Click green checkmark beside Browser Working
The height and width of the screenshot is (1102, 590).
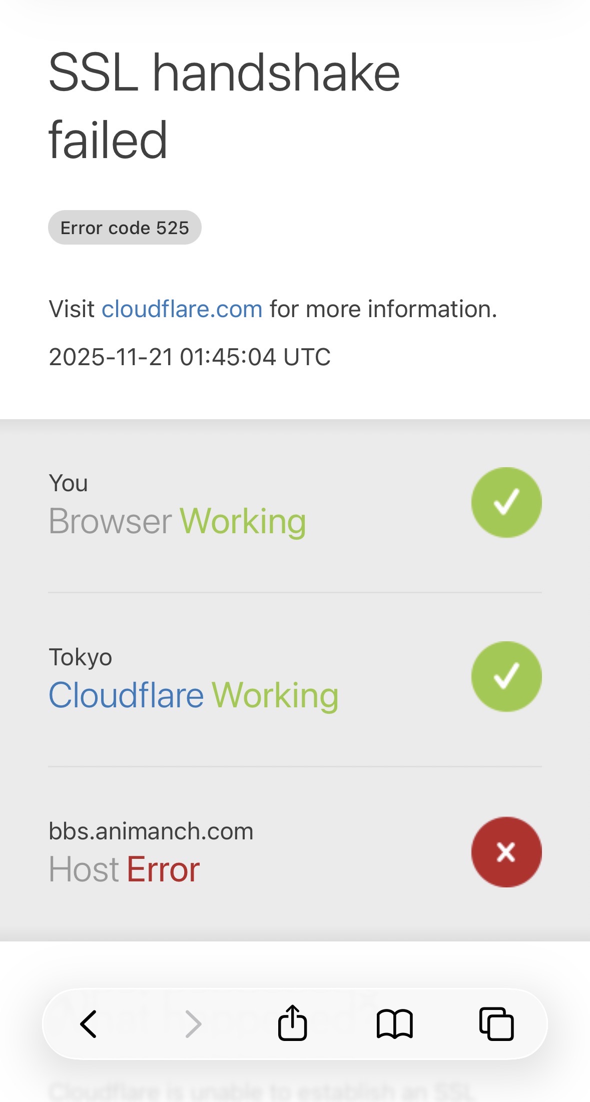pos(506,502)
